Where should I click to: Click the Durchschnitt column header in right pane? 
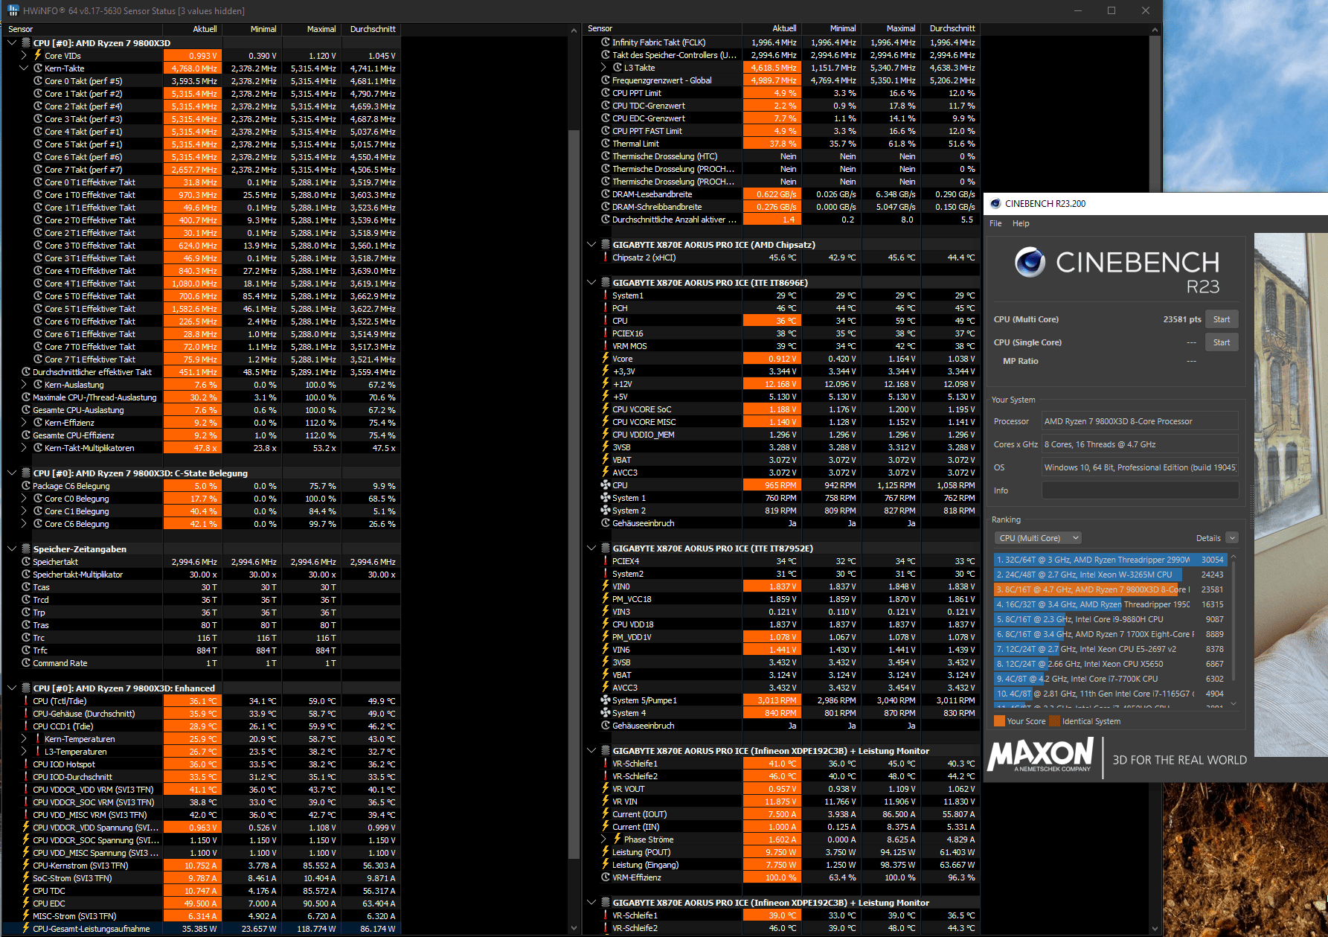(x=952, y=28)
